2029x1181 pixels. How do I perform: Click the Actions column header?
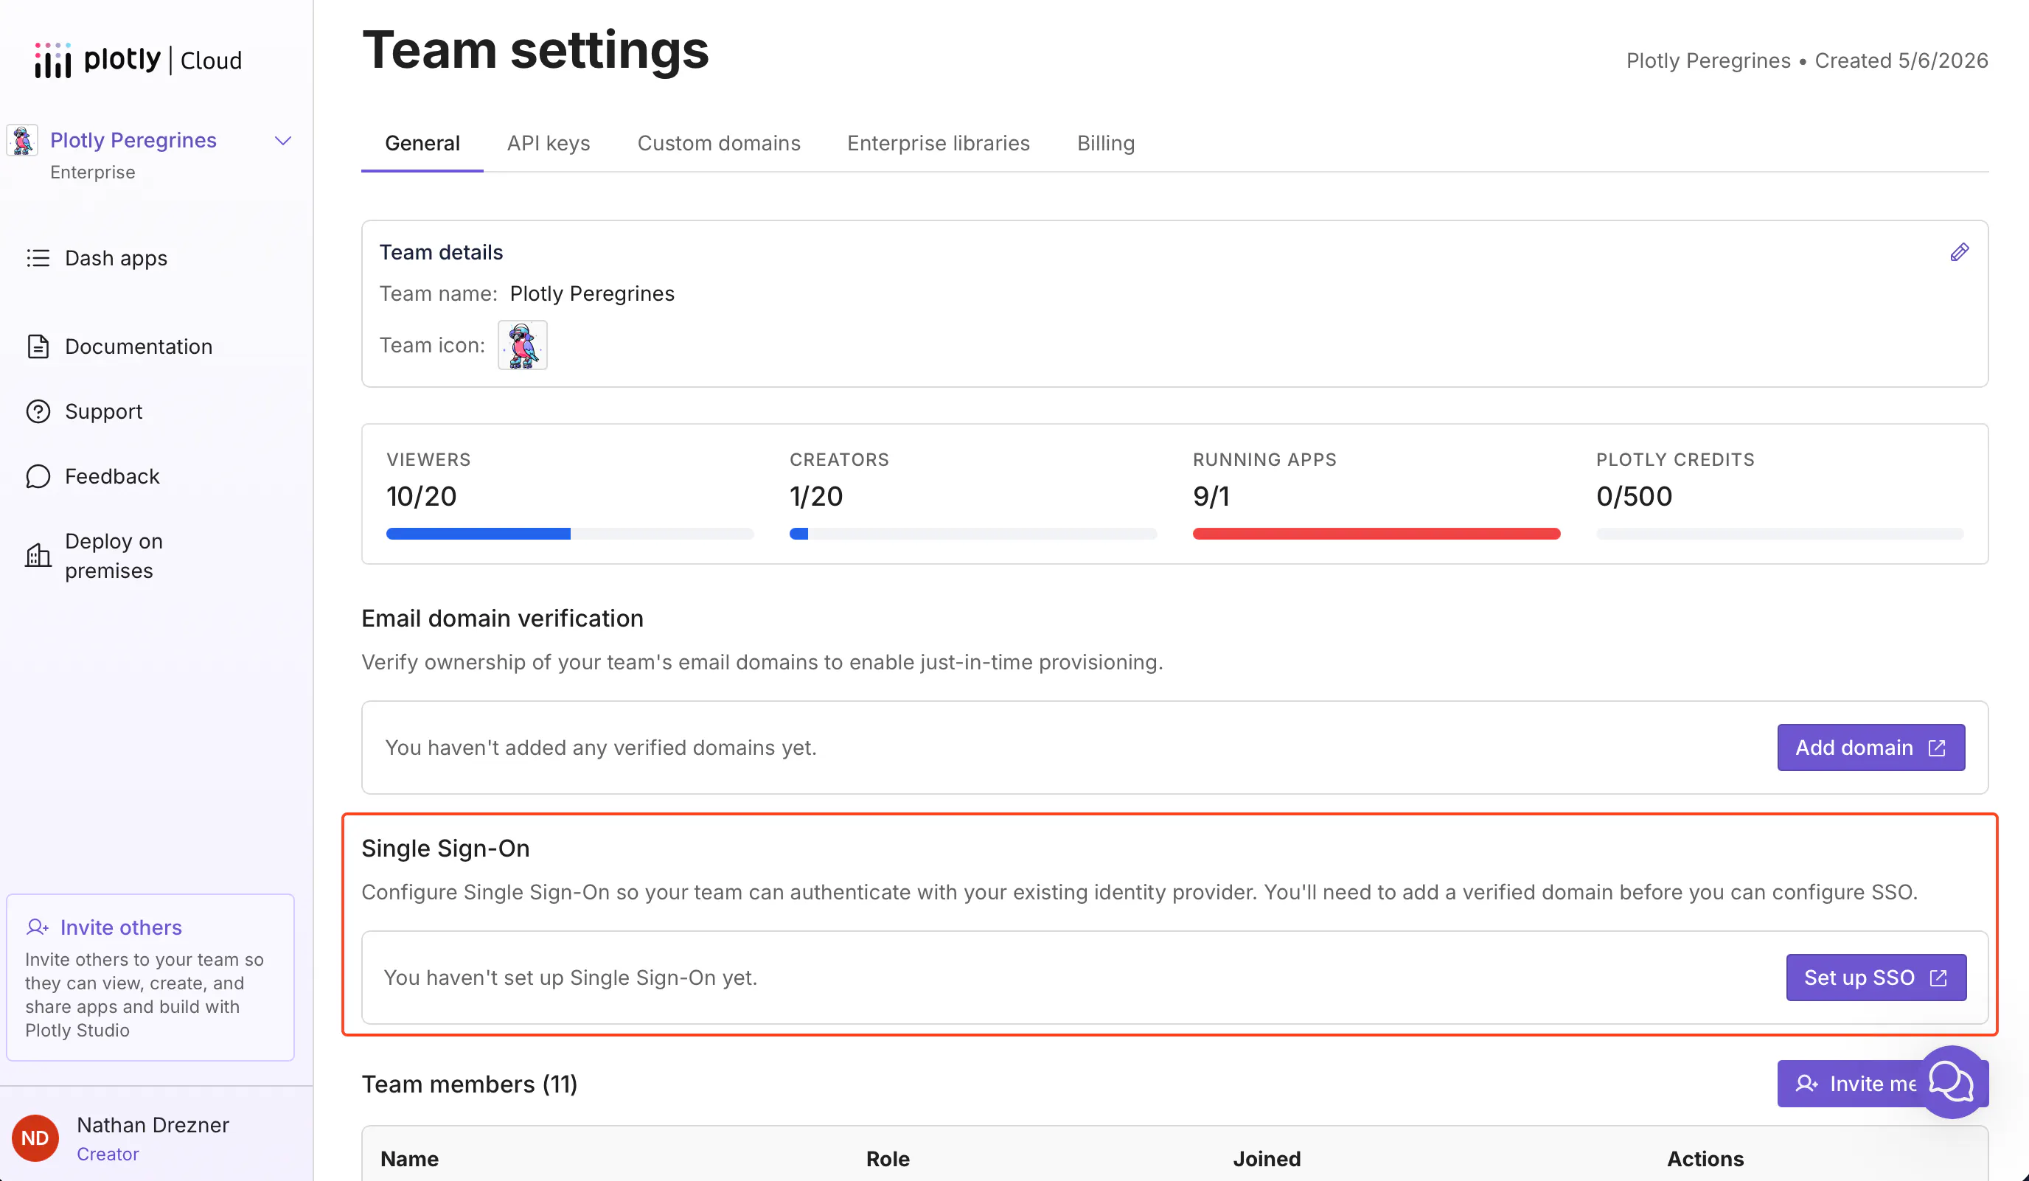click(1705, 1158)
